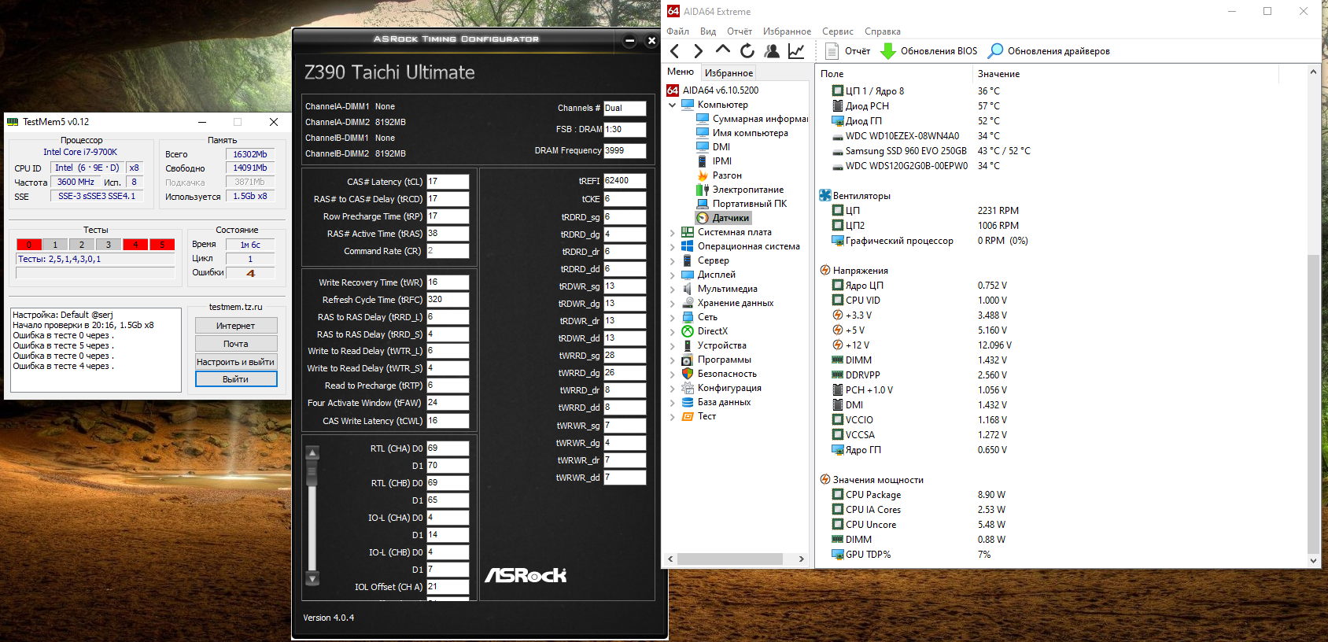The width and height of the screenshot is (1328, 642).
Task: Select the Имя компьютера icon
Action: pyautogui.click(x=703, y=133)
